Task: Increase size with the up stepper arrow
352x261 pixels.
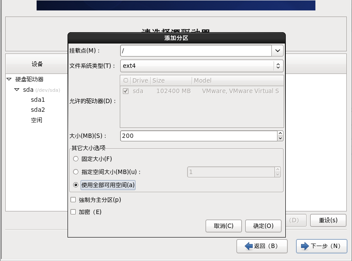Action: pos(280,134)
